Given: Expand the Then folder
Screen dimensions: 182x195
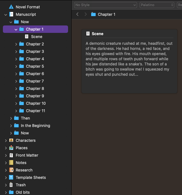Looking at the screenshot, I should [x=11, y=118].
